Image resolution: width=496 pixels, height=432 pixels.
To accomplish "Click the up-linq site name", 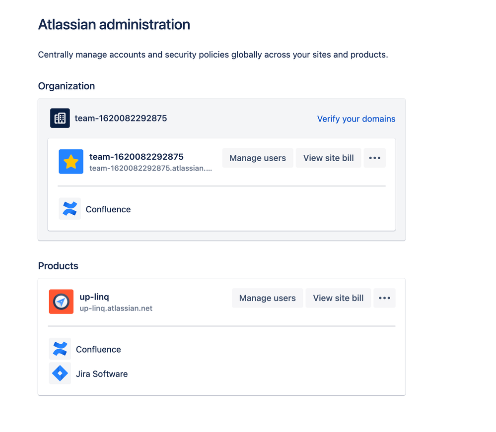I will (x=94, y=297).
